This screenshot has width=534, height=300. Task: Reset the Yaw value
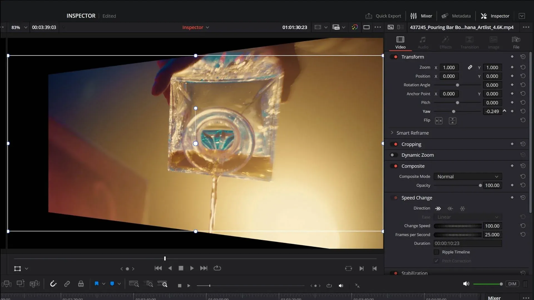click(523, 111)
